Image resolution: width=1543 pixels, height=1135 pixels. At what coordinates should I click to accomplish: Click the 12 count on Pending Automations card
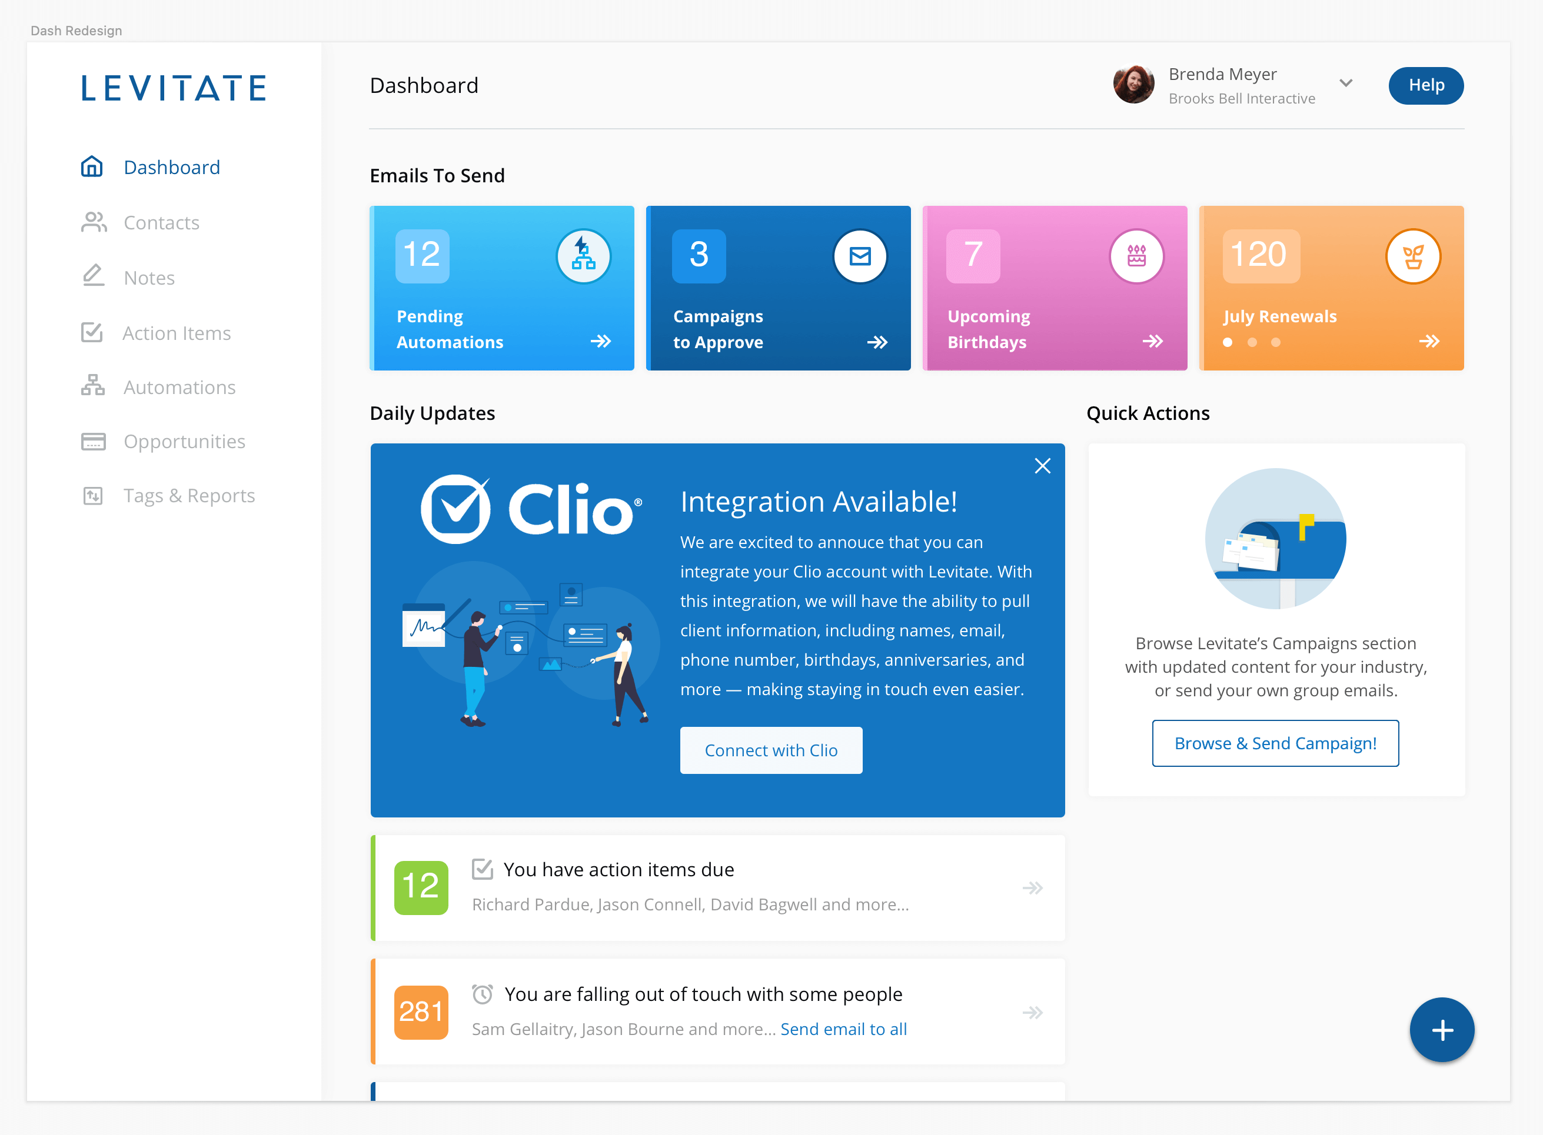(422, 256)
